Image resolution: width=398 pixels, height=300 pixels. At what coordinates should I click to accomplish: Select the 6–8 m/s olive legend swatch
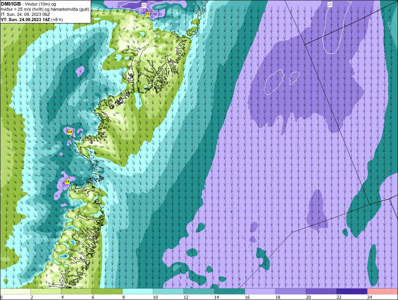tap(107, 291)
